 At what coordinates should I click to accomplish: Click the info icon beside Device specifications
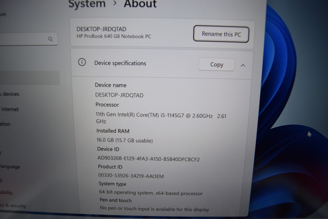pos(82,62)
